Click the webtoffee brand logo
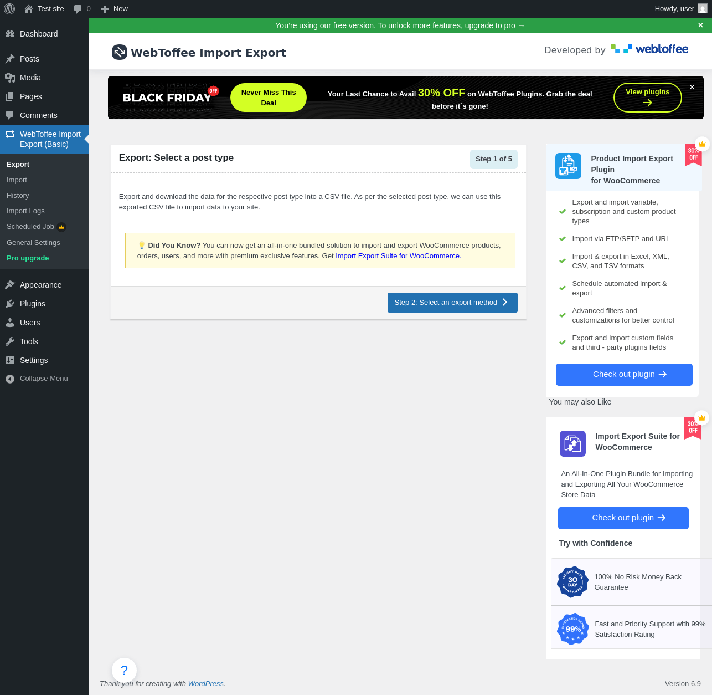The image size is (712, 695). pyautogui.click(x=650, y=49)
